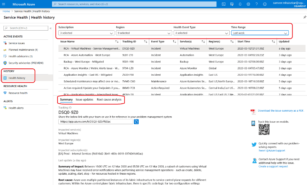Screen dimensions: 307x185
Task: Expand the Health Event Type dropdown
Action: (201, 33)
